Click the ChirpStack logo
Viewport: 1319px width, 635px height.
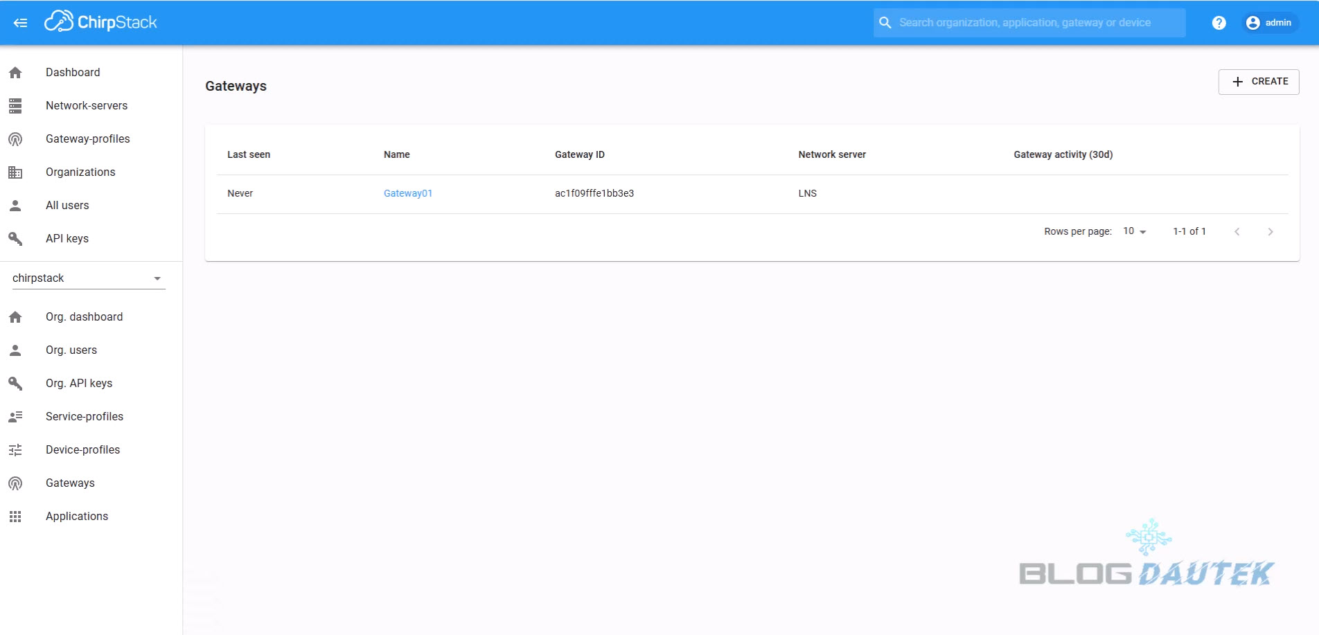click(x=101, y=22)
